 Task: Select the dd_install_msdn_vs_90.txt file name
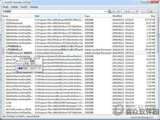pos(18,109)
